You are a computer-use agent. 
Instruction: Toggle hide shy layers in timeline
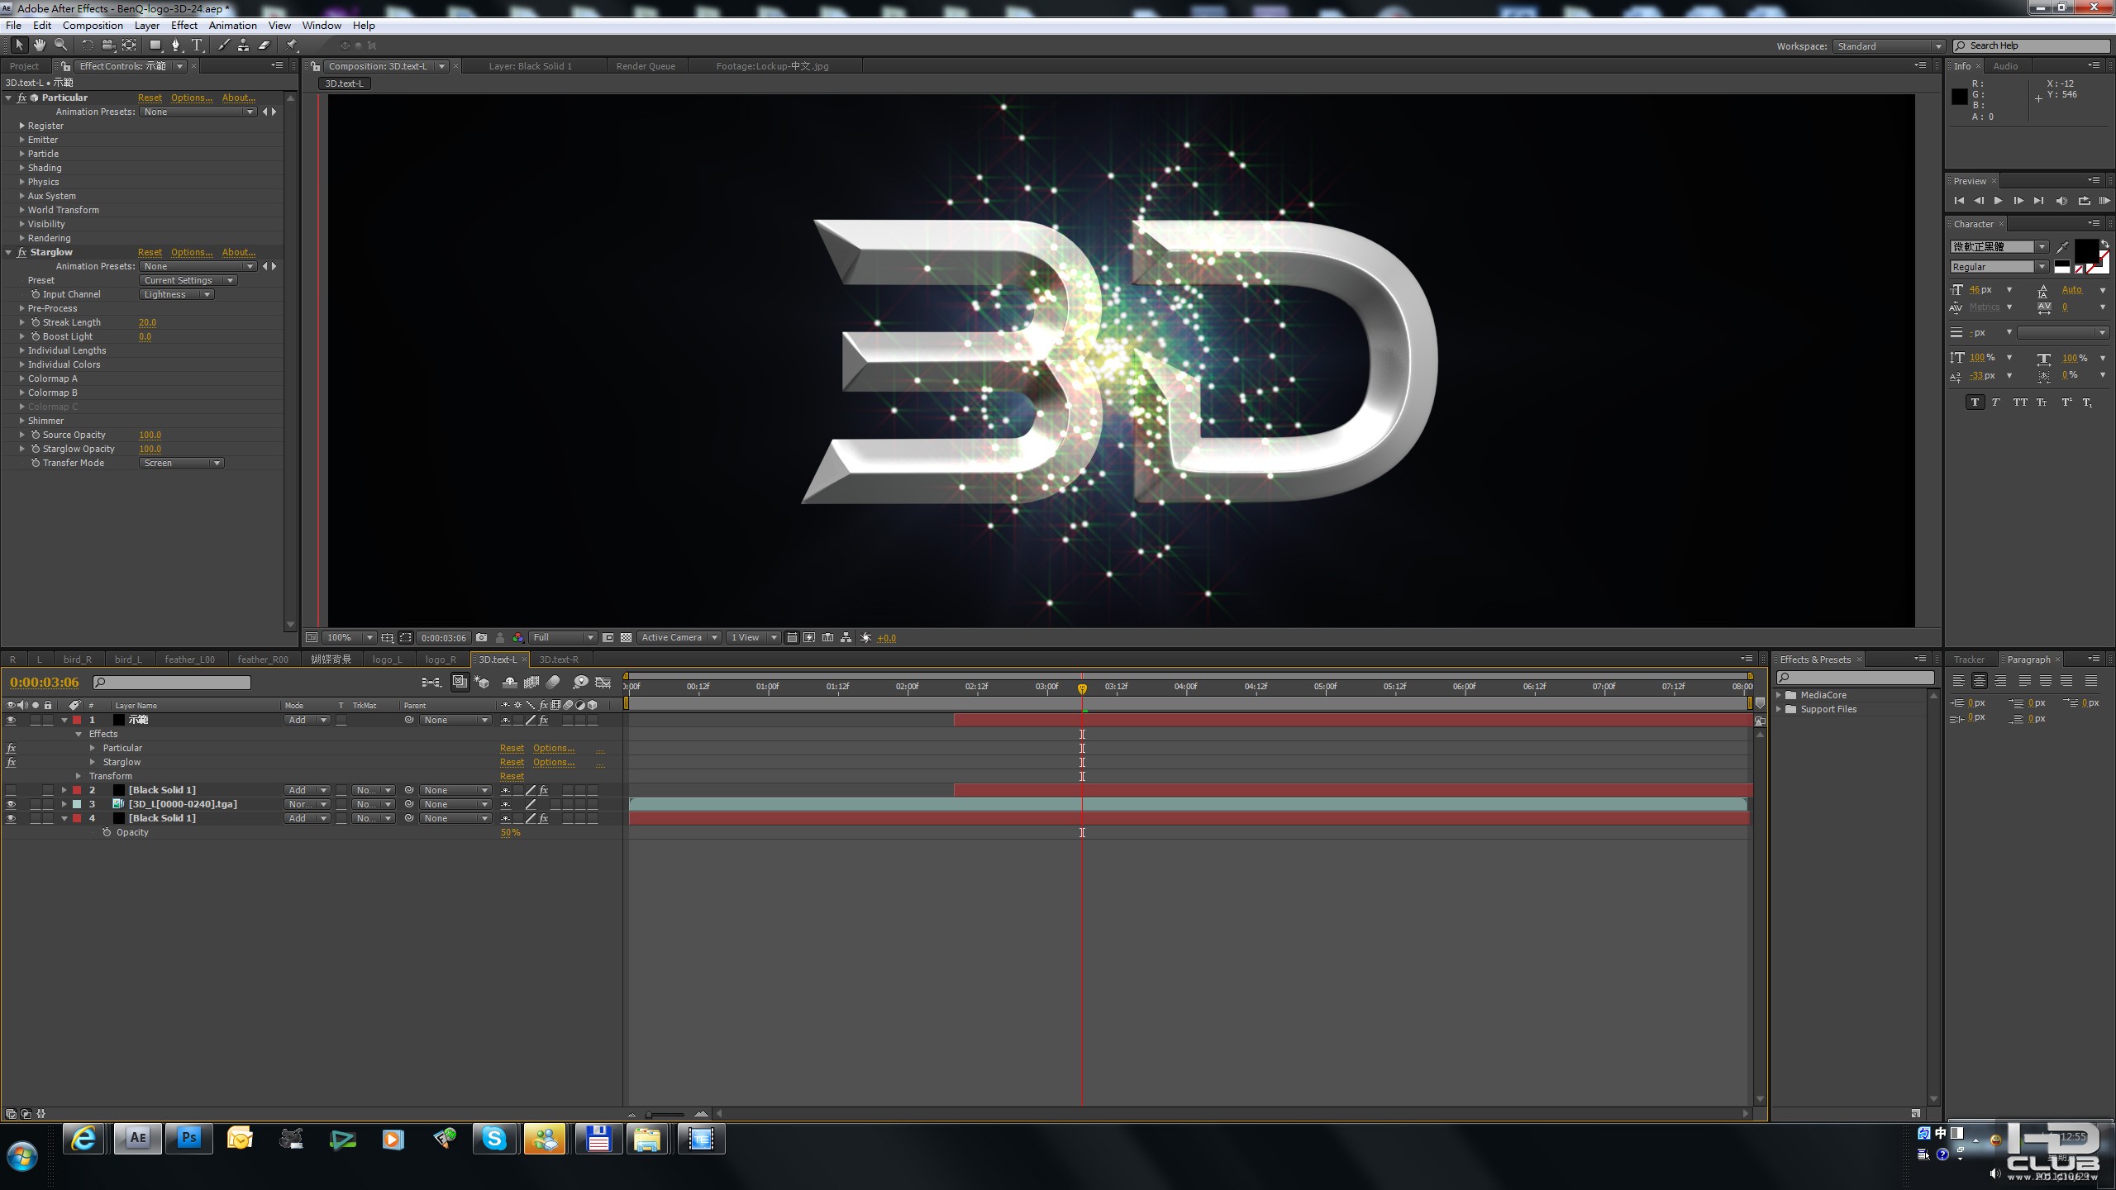(x=510, y=682)
